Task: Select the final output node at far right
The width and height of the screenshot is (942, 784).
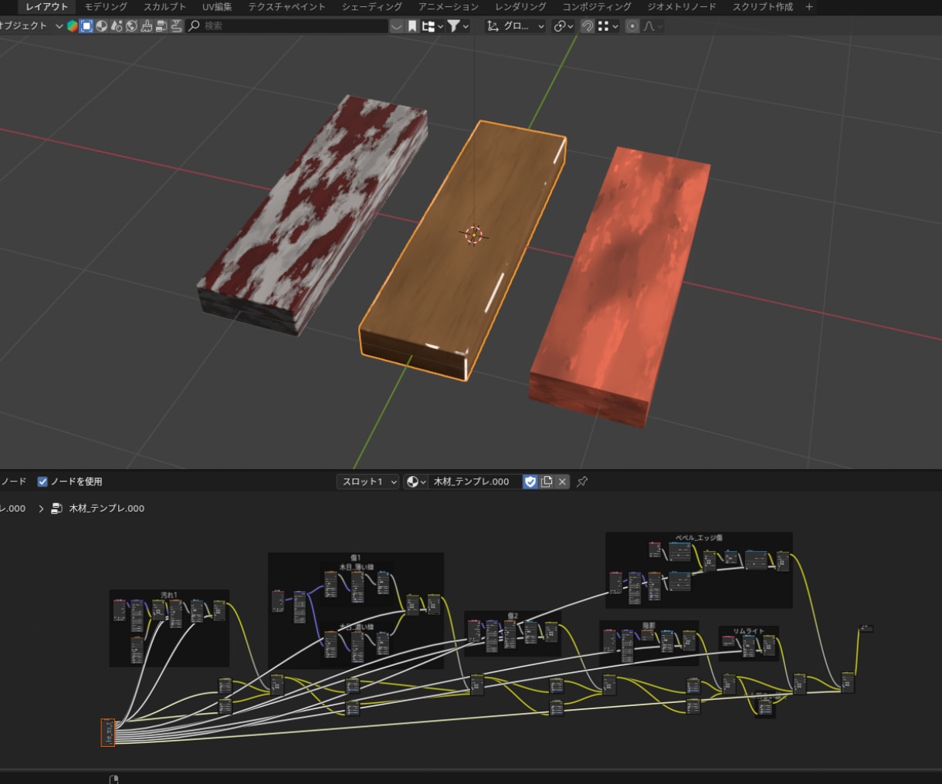Action: pyautogui.click(x=866, y=628)
